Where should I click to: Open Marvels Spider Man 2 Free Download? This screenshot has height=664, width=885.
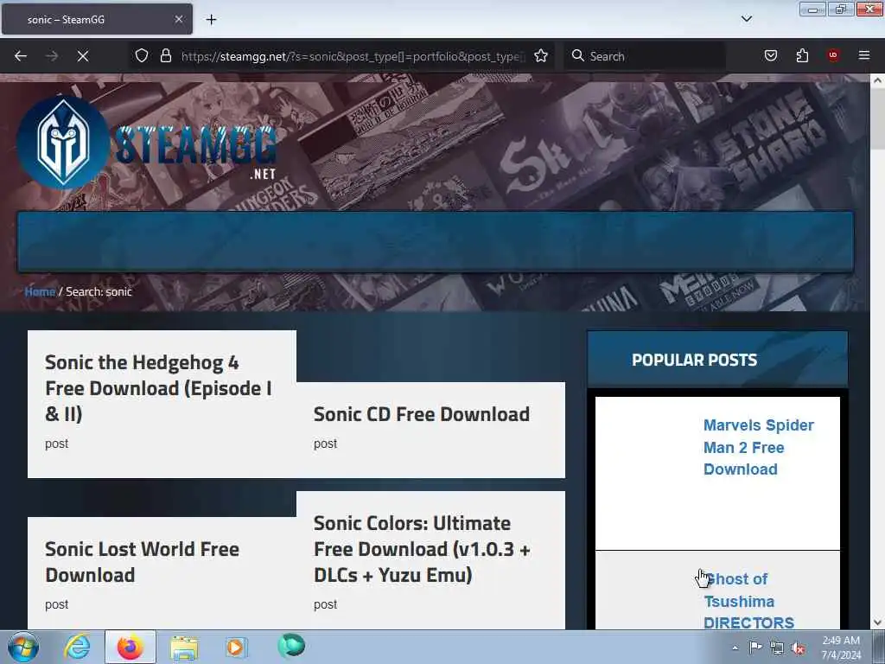(758, 447)
